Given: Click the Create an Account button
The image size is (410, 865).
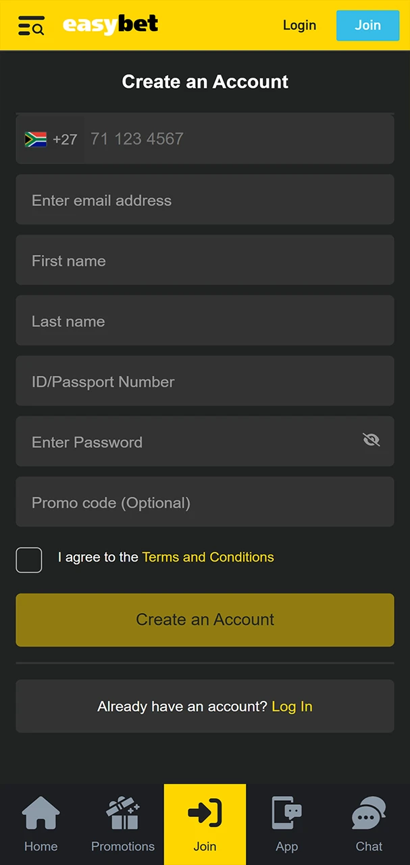Looking at the screenshot, I should 205,620.
